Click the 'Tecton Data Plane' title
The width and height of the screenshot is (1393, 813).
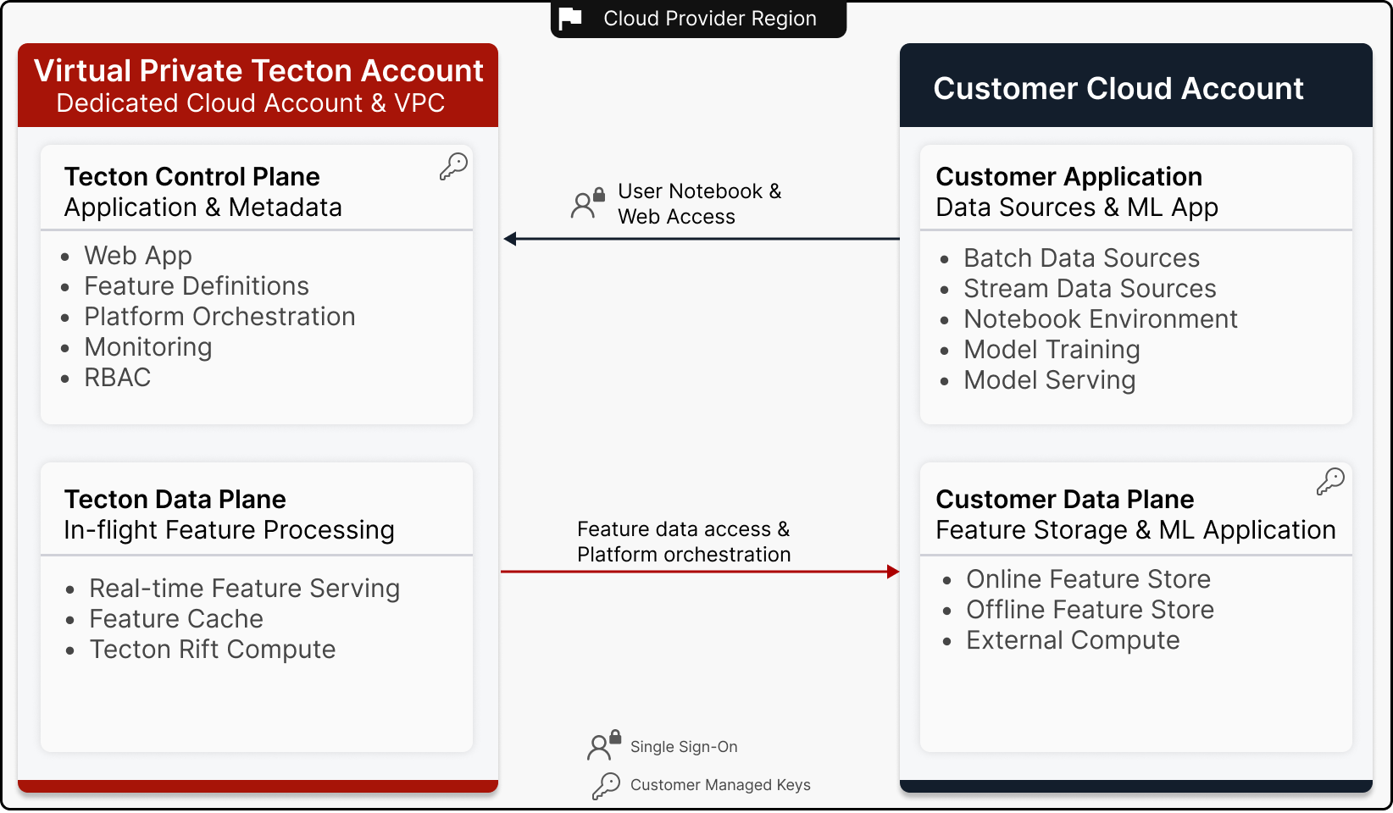point(175,499)
